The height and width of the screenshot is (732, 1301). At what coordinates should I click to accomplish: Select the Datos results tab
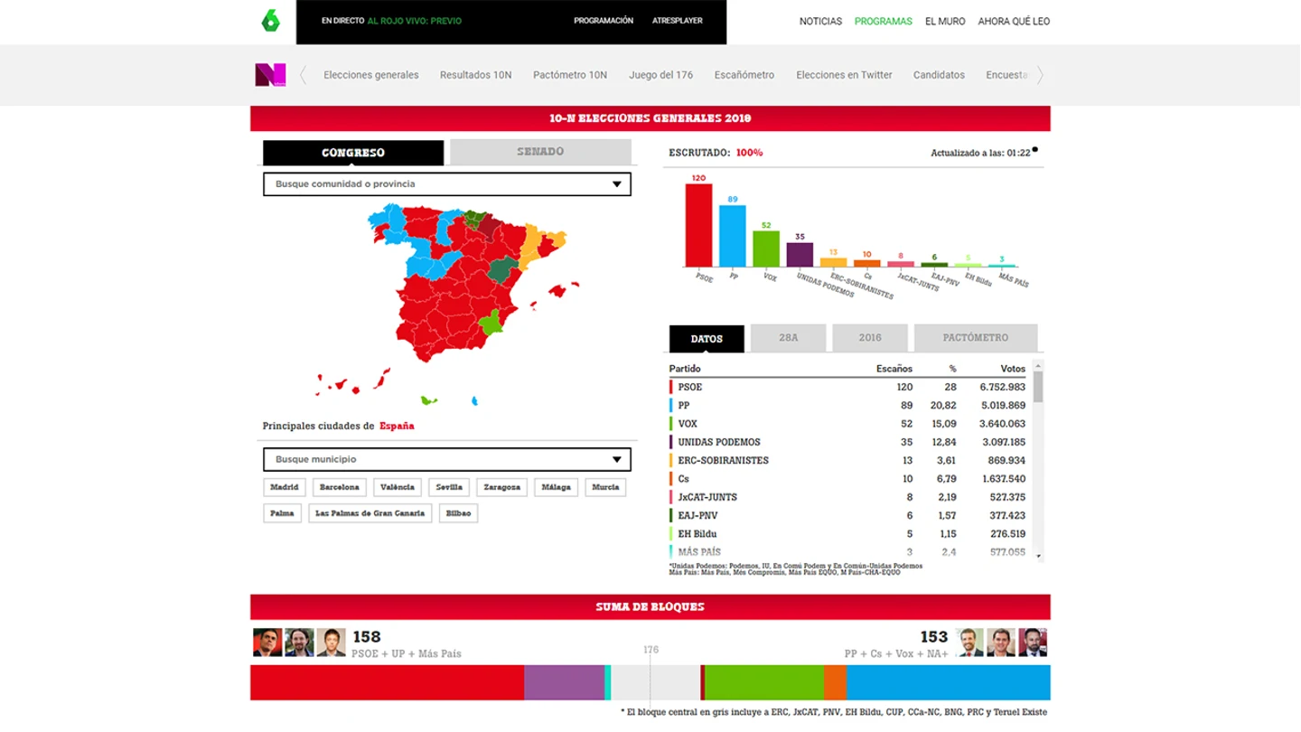click(707, 339)
